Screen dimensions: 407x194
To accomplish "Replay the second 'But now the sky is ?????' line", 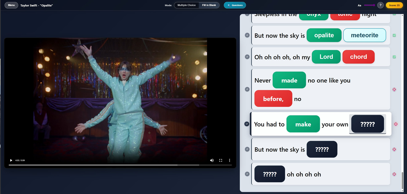I will tap(247, 149).
